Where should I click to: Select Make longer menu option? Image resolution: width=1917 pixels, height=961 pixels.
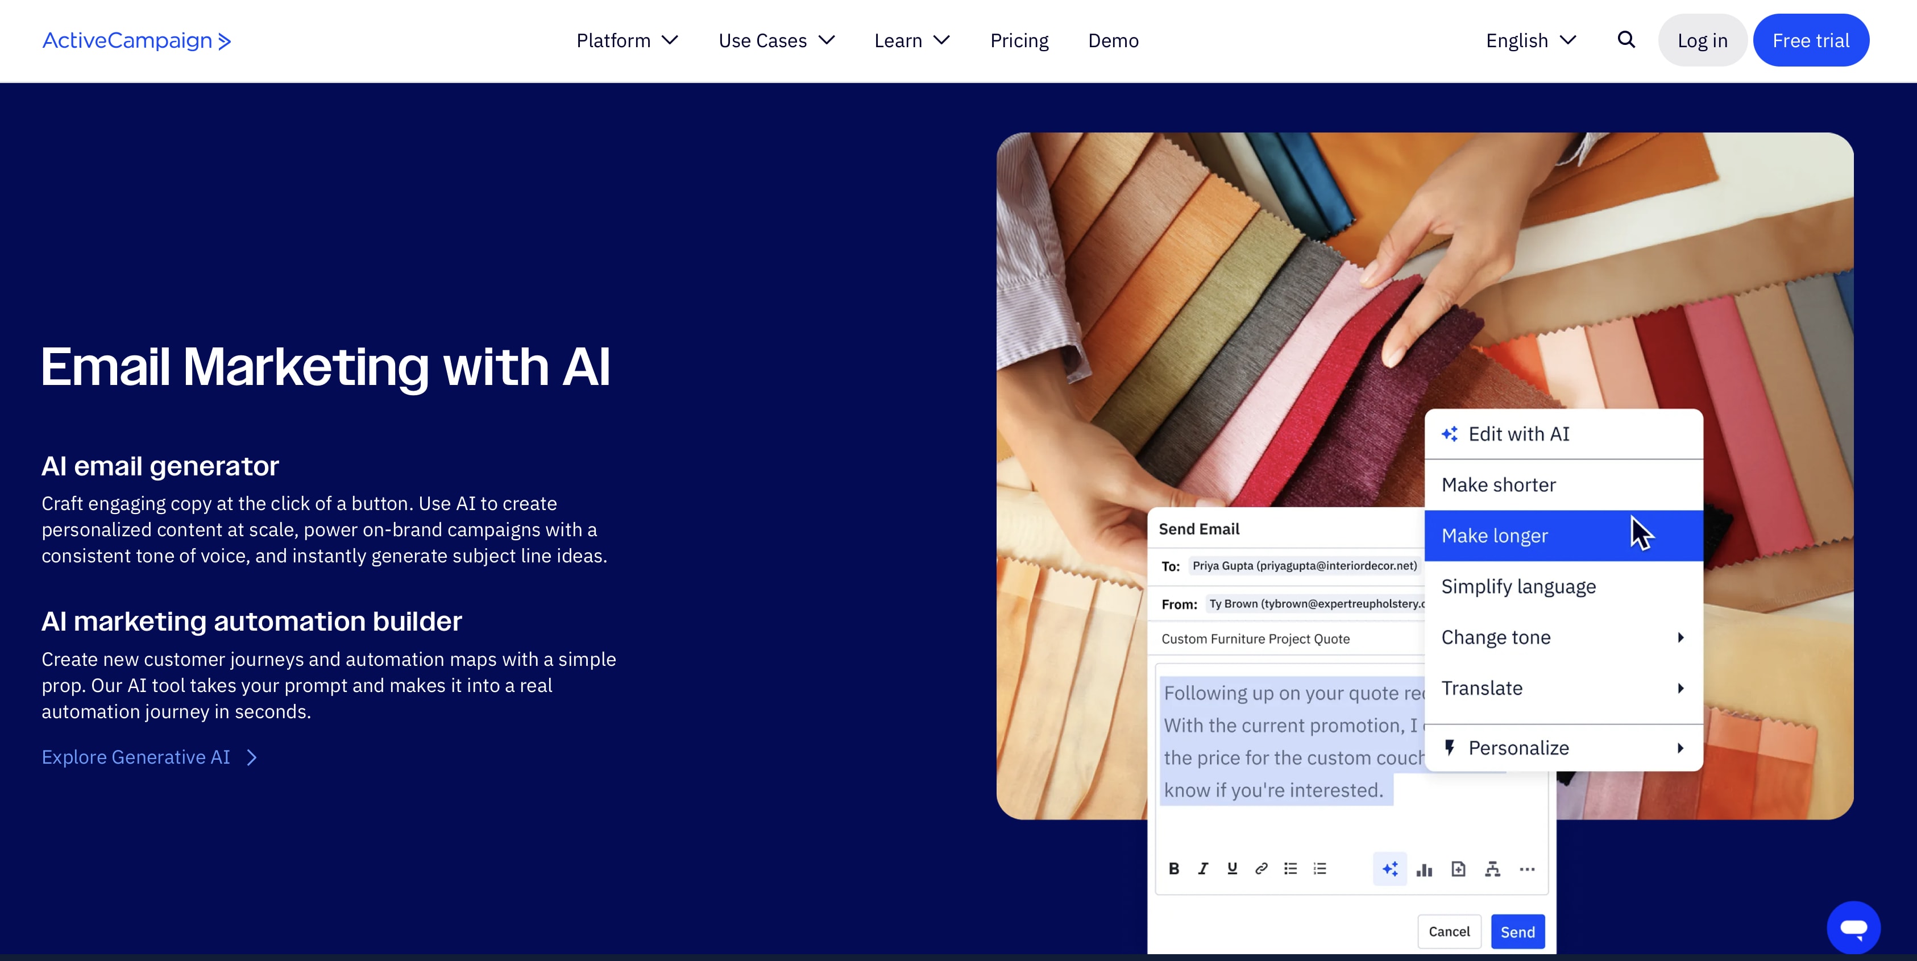[1494, 536]
